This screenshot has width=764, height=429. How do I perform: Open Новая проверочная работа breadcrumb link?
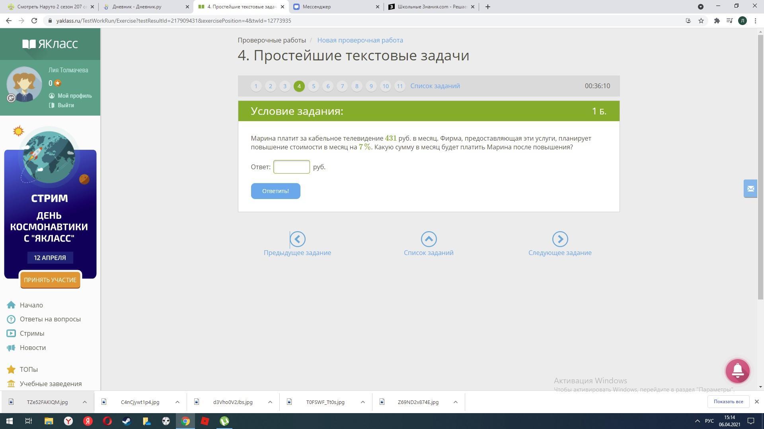click(x=360, y=40)
